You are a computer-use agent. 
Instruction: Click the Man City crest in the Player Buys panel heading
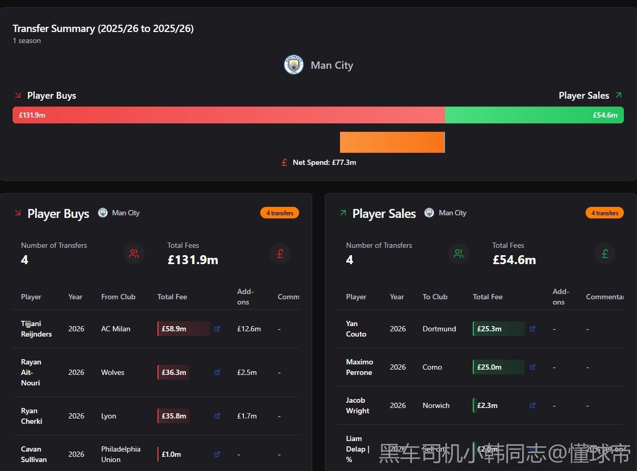coord(103,213)
